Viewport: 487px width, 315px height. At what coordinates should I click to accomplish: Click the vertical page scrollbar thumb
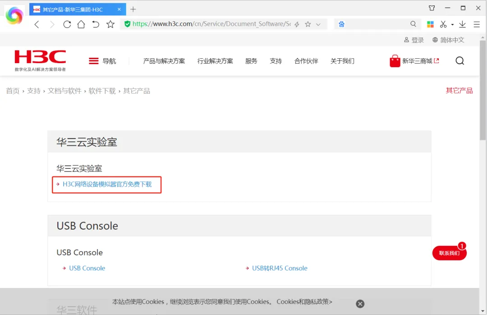(x=482, y=90)
